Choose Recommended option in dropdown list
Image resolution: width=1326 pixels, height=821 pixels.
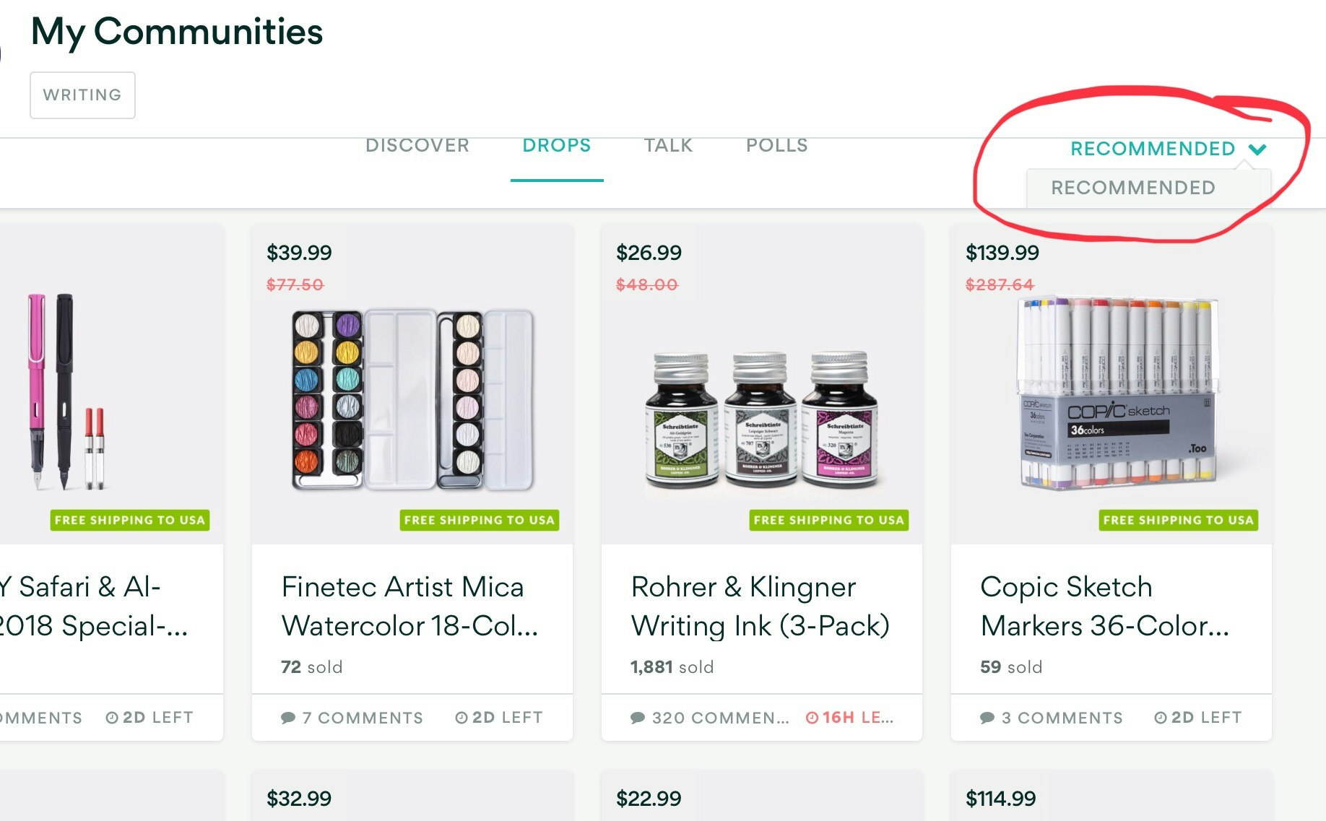point(1133,188)
